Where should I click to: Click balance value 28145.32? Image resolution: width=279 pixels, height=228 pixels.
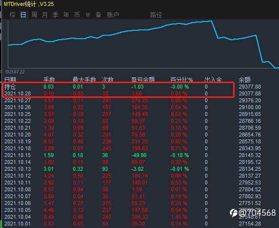coord(250,155)
